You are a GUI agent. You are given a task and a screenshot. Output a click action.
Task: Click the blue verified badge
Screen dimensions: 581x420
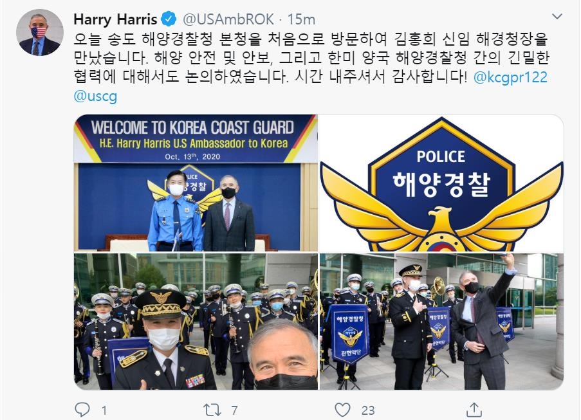click(x=169, y=19)
